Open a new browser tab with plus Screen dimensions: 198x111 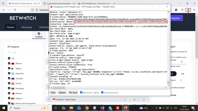pos(114,3)
